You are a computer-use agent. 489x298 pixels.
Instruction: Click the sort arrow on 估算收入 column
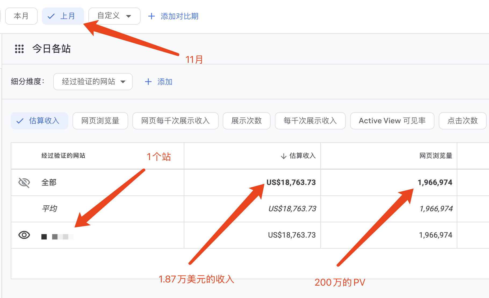[x=283, y=156]
